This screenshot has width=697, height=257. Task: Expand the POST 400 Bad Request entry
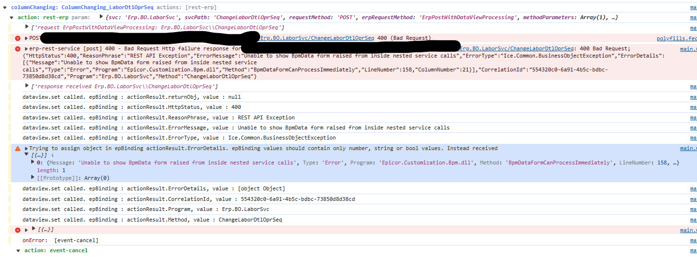[x=26, y=38]
